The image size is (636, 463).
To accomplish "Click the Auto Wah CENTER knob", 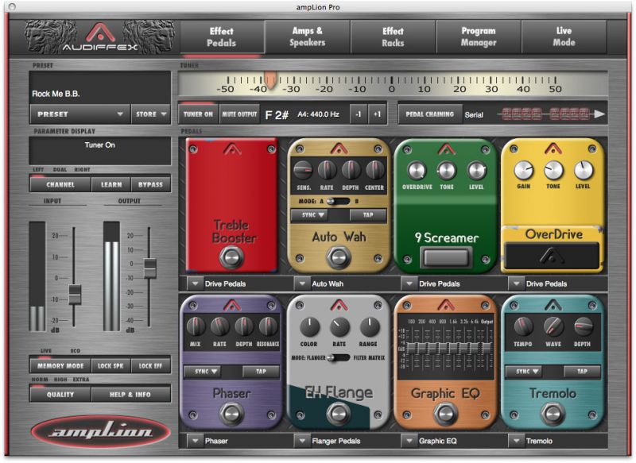I will (x=374, y=170).
